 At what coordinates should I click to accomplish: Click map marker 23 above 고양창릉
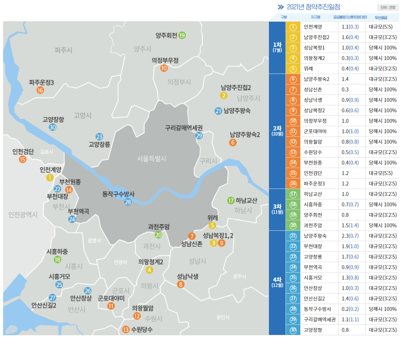99,137
